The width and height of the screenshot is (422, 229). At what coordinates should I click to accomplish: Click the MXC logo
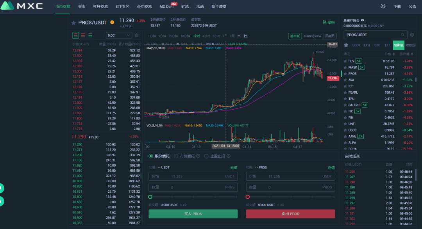22,6
